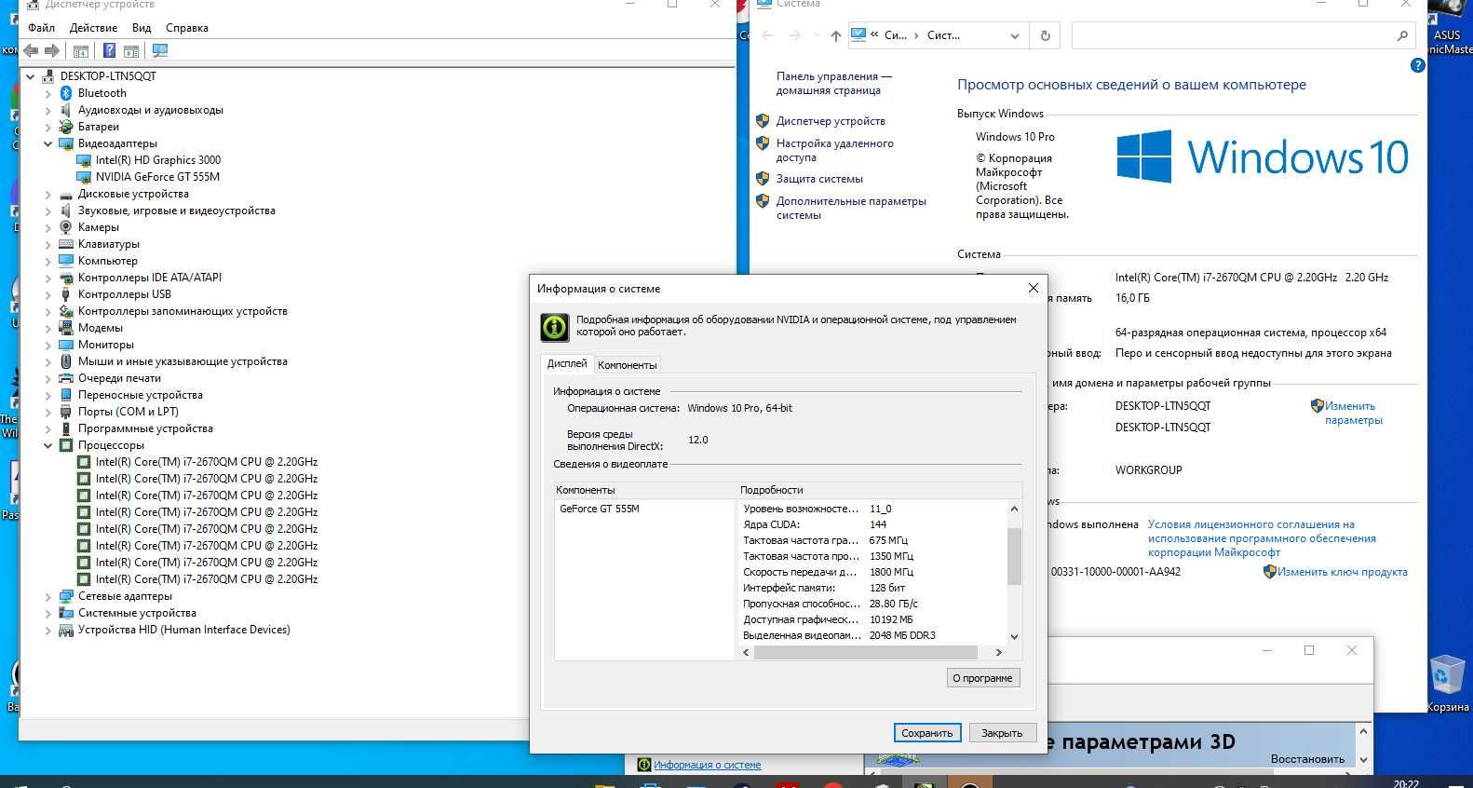Switch to the Компоненты tab
The image size is (1473, 788).
628,365
